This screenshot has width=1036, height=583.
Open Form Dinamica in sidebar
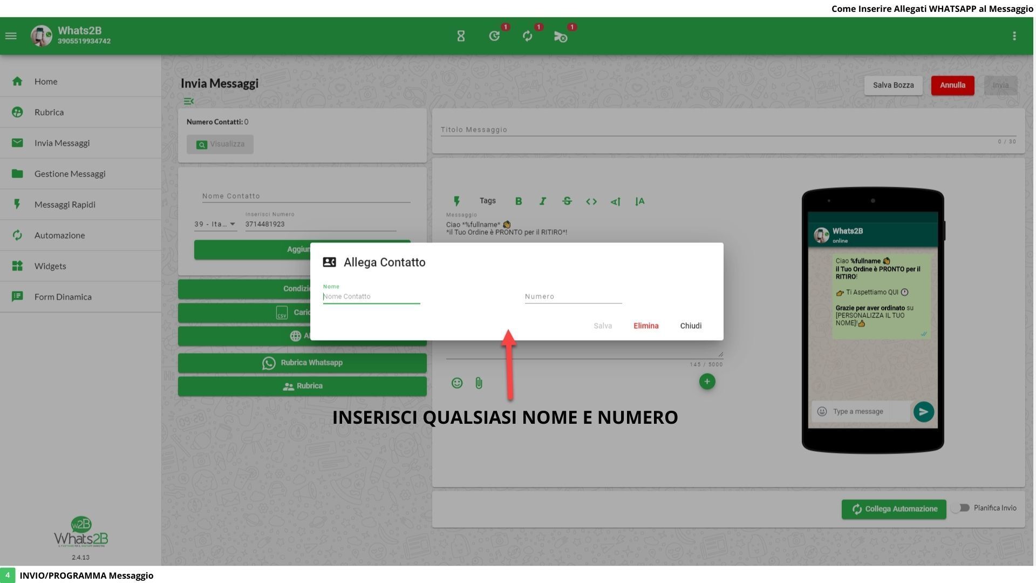tap(81, 297)
